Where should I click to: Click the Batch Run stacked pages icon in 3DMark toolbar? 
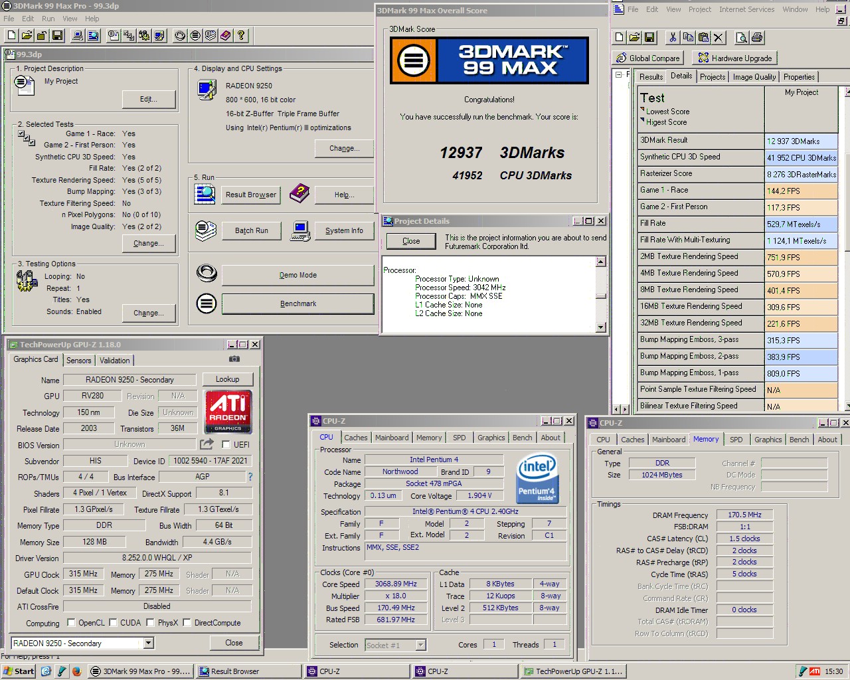tap(211, 35)
